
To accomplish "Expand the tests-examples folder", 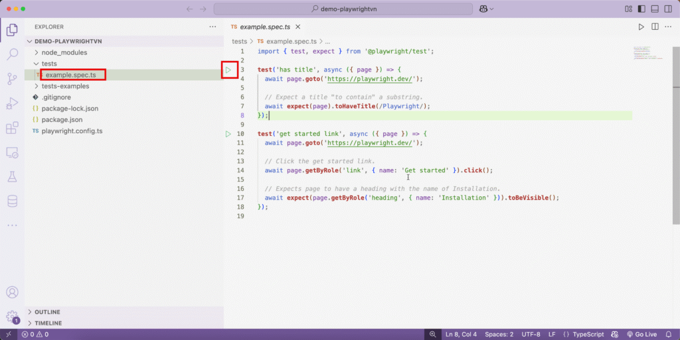I will 124,86.
